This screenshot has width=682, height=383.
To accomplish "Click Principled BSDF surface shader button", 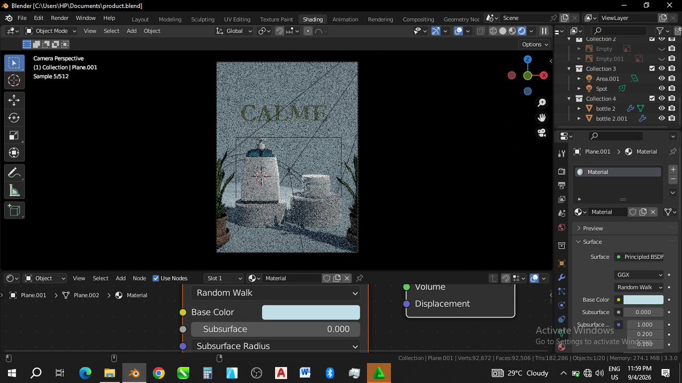I will click(639, 257).
